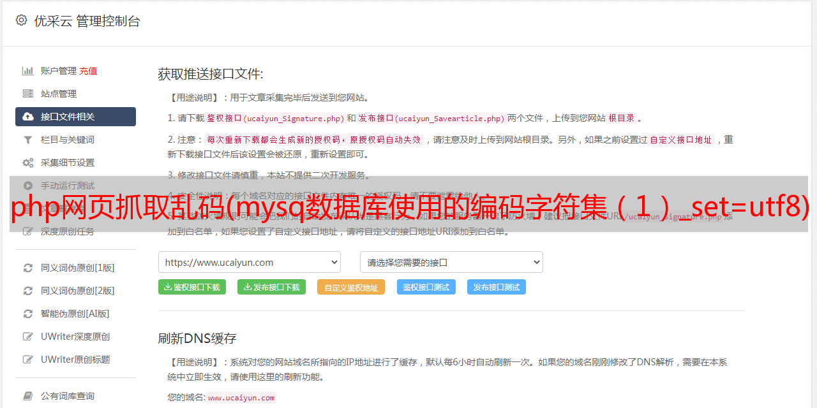Click the 优采云 管理控制台 title
Screen dimensions: 817x408
pos(87,21)
